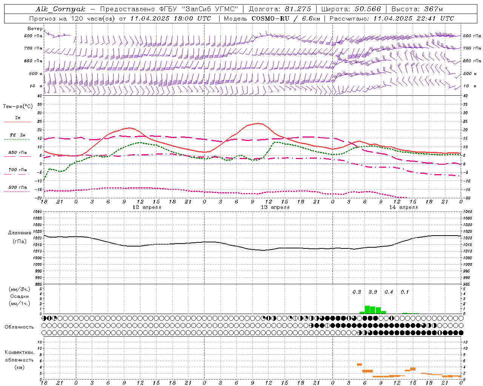Select the 'Долгота: 81.275' header value
This screenshot has height=386, width=483.
(280, 9)
